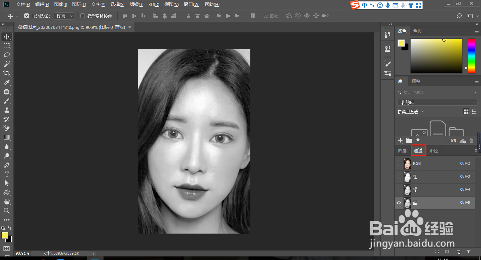Screen dimensions: 481x260
Task: Switch to the 色板 tab
Action: pyautogui.click(x=417, y=31)
